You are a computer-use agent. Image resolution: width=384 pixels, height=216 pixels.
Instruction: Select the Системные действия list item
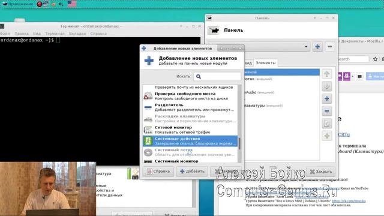(190, 141)
